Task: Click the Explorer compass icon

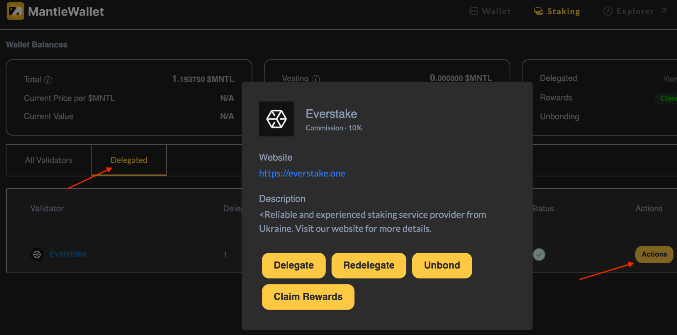Action: tap(608, 11)
